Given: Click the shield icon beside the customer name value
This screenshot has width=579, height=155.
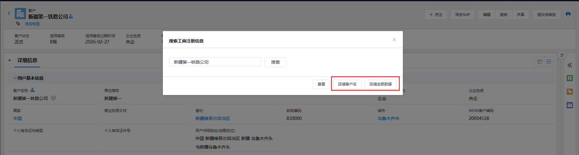Looking at the screenshot, I should click(53, 98).
